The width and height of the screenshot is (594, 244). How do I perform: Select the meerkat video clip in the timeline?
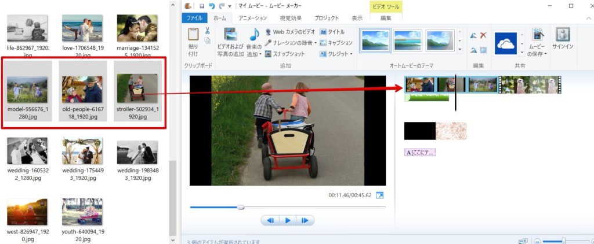530,84
